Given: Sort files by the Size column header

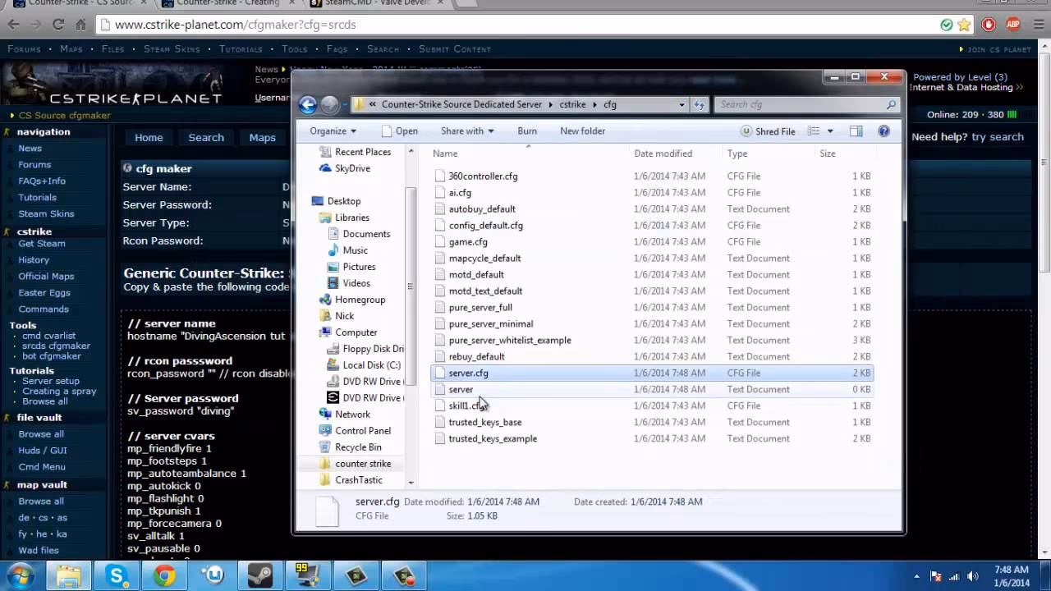Looking at the screenshot, I should tap(827, 153).
